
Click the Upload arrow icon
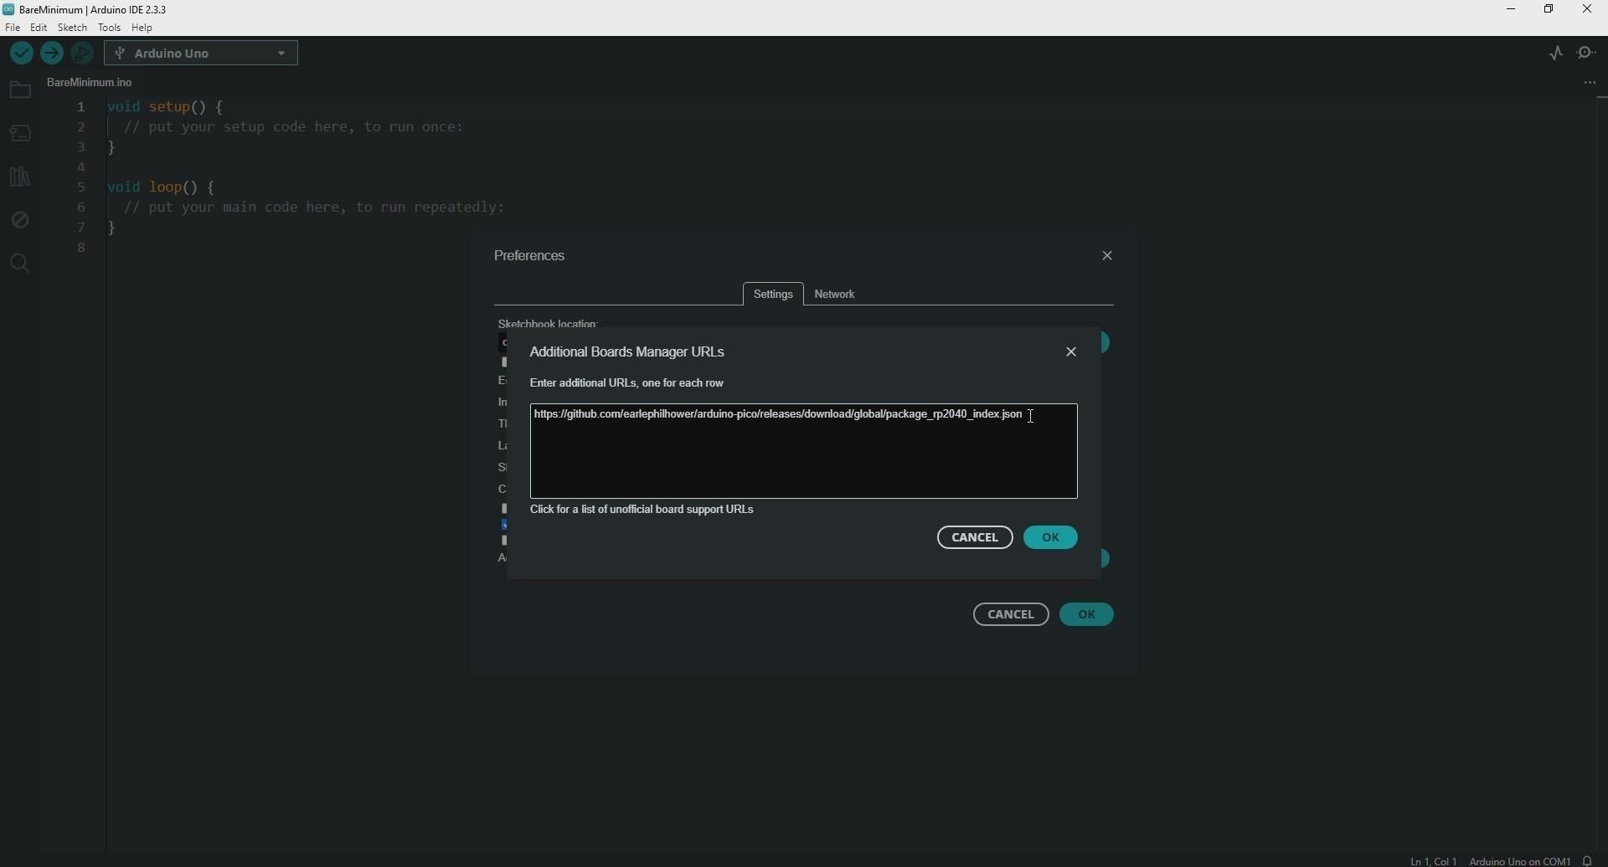pos(52,54)
